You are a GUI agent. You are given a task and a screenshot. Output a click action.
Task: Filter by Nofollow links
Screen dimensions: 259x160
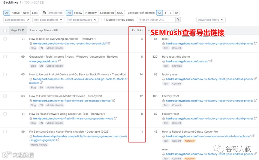pos(91,13)
